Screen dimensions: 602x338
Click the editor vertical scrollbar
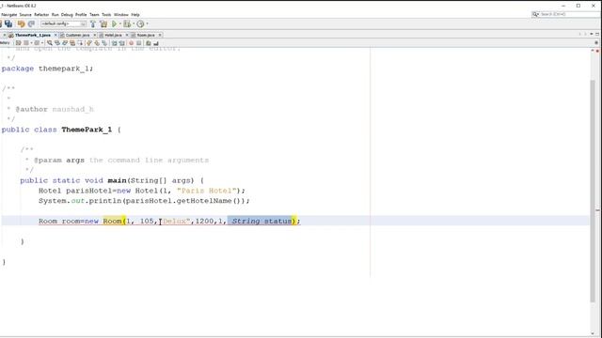pos(593,192)
